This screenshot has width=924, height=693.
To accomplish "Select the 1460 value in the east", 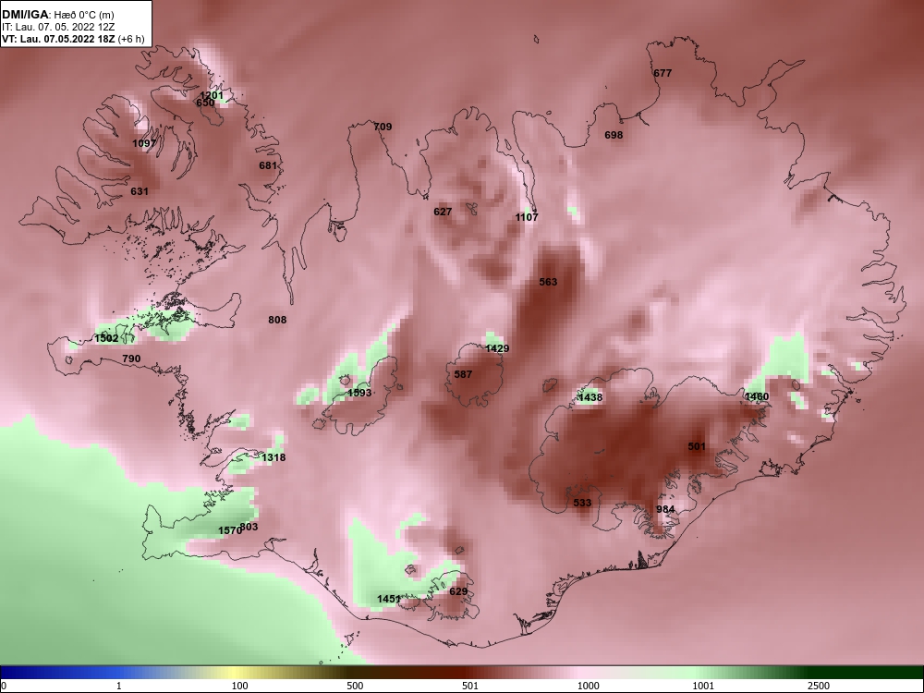I will (x=757, y=396).
